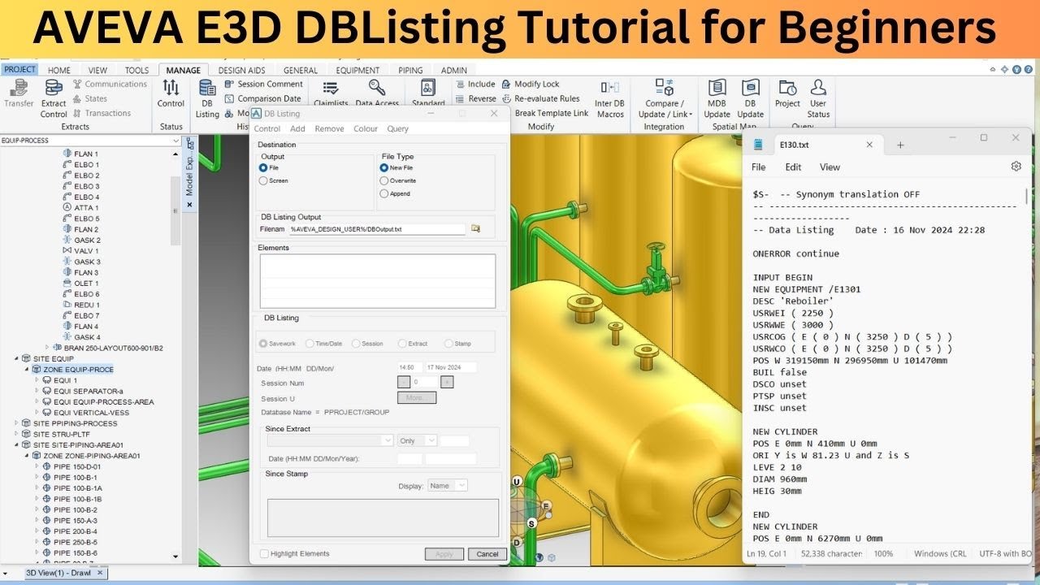Open the Add menu in DB Listing
Viewport: 1040px width, 585px height.
click(x=297, y=128)
